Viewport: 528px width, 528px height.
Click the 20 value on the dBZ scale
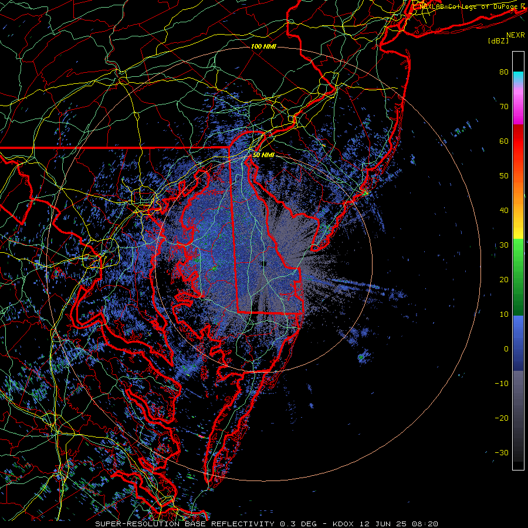504,280
